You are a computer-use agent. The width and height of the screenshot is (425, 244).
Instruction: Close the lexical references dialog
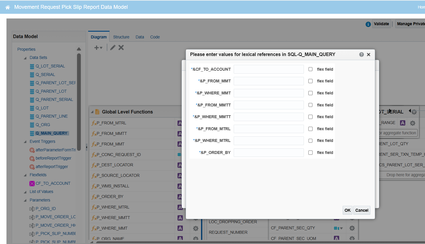(369, 55)
